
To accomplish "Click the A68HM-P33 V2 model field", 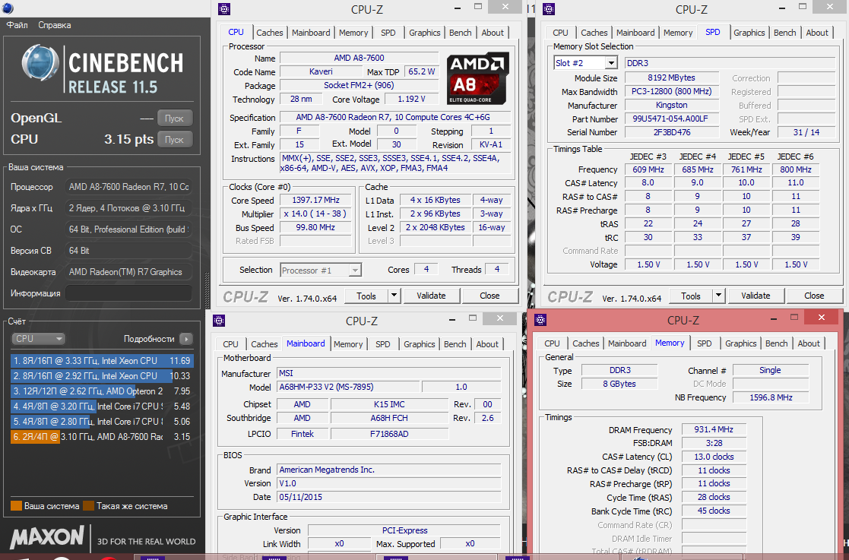I will (x=349, y=387).
